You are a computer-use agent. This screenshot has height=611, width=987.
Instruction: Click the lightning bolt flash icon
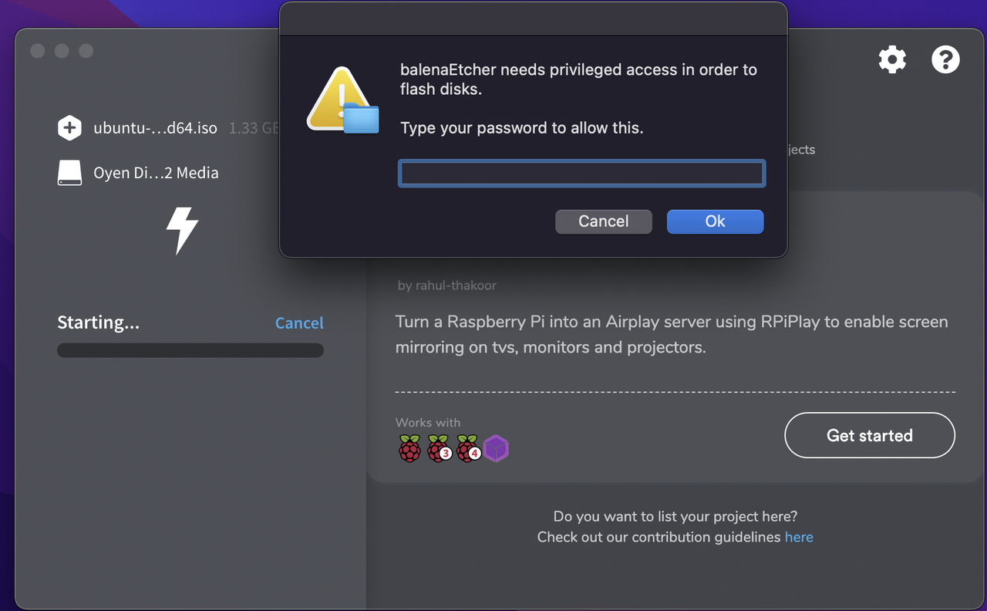coord(182,230)
